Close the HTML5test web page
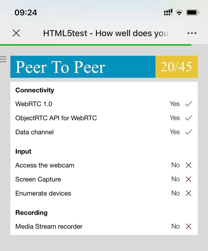 (16, 33)
